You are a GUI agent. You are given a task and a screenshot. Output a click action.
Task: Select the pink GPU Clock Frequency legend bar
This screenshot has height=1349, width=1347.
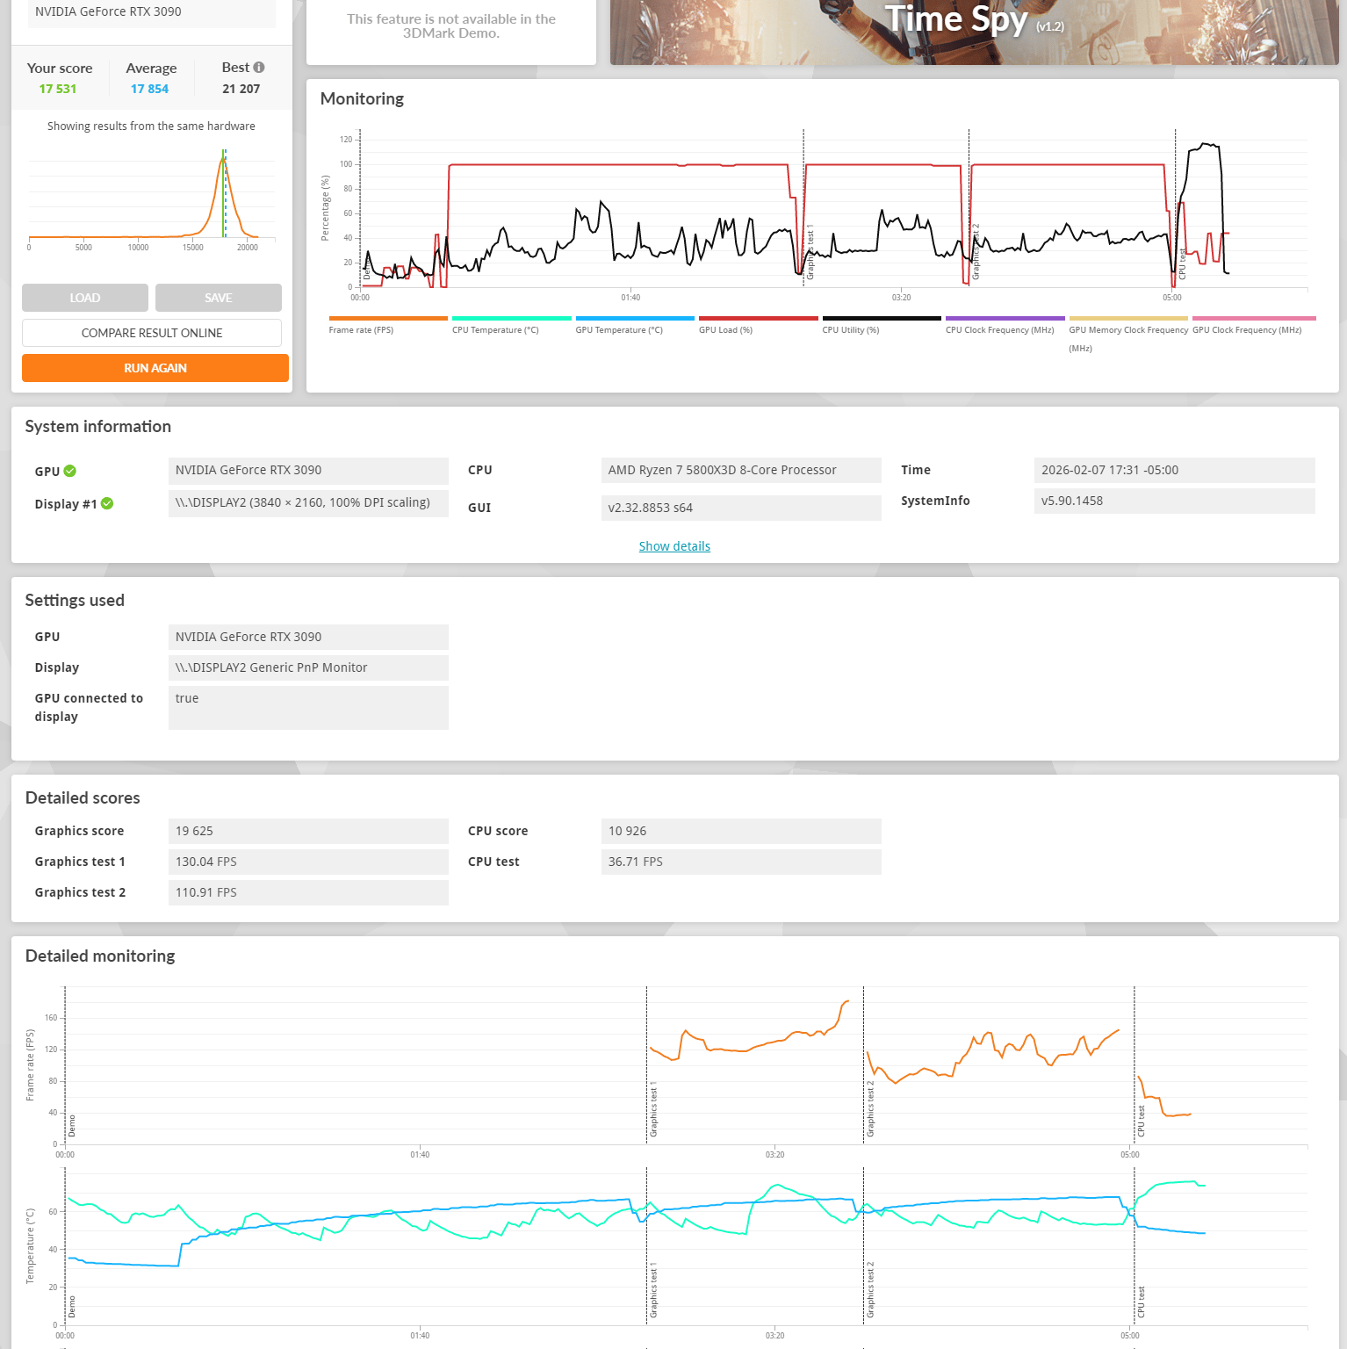coord(1254,318)
